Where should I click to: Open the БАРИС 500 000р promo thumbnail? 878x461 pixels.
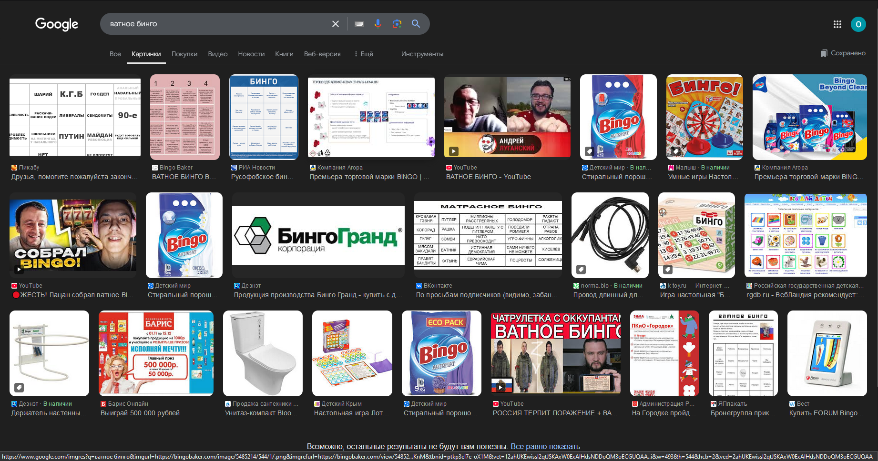tap(156, 353)
